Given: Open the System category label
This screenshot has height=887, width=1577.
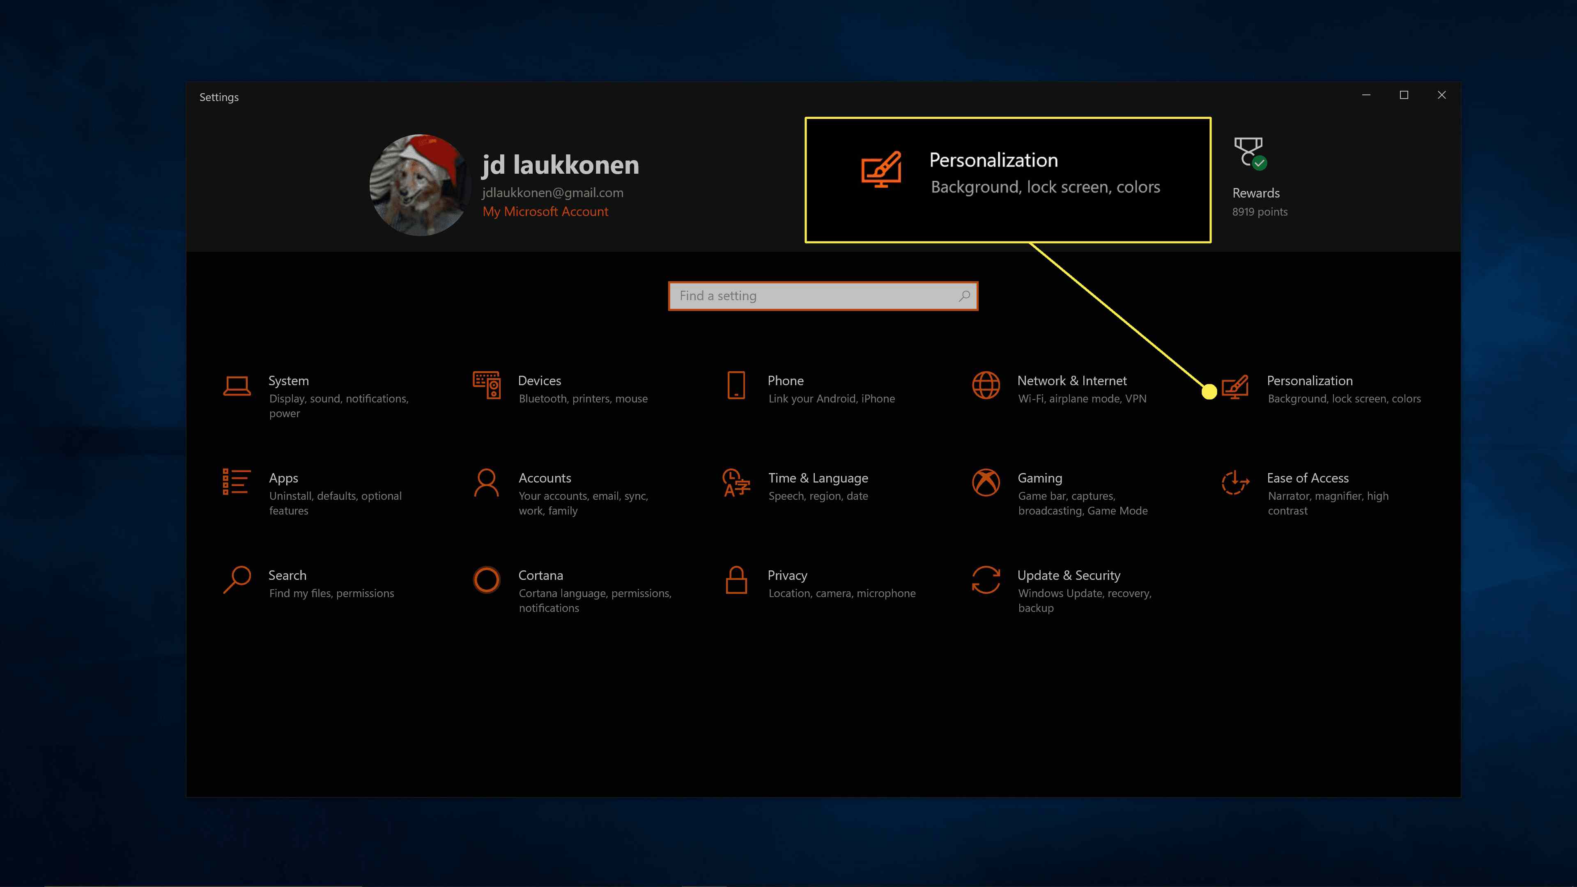Looking at the screenshot, I should coord(288,381).
